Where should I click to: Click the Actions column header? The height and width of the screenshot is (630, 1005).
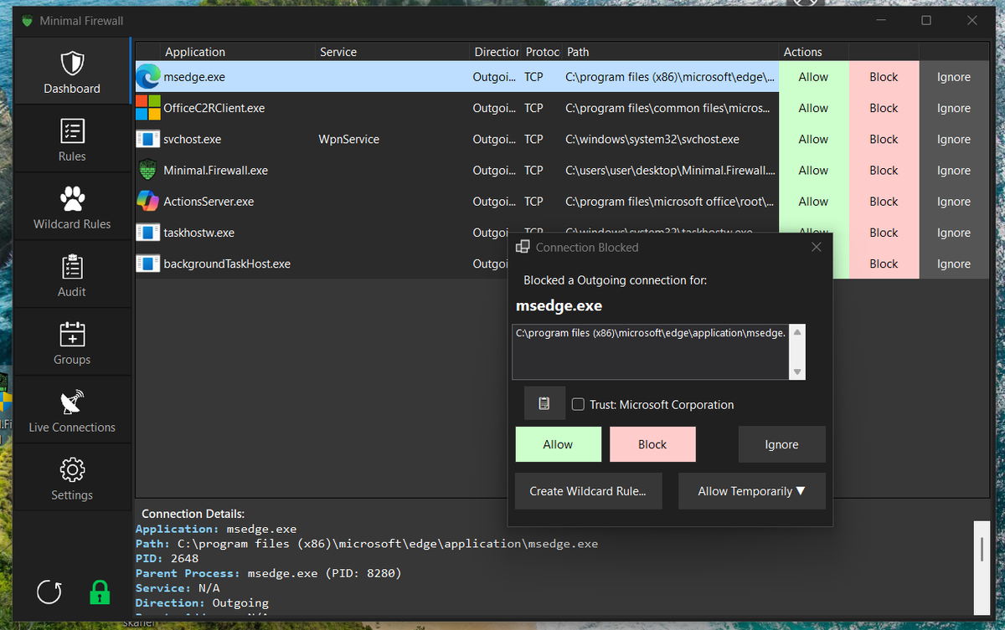tap(814, 52)
